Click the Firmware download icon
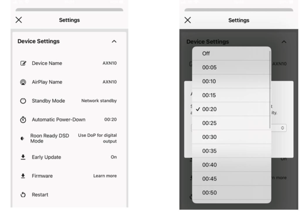 click(23, 176)
